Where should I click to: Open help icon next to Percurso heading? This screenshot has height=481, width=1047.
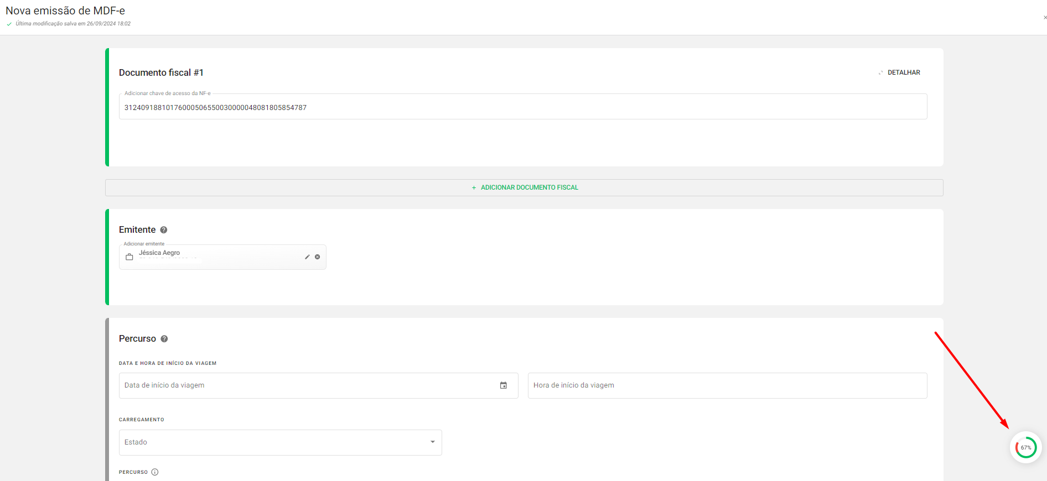click(x=164, y=339)
